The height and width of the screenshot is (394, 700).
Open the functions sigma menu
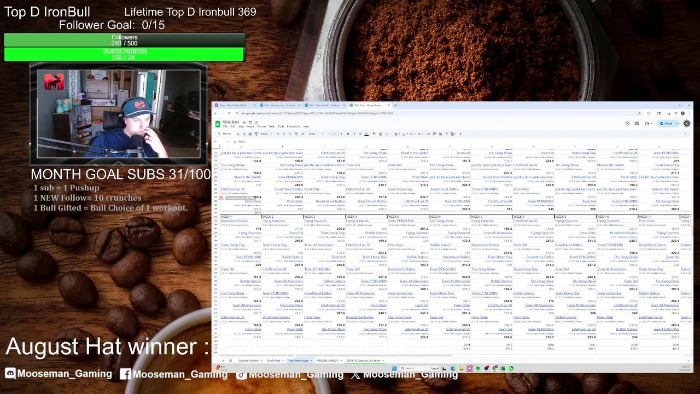click(x=460, y=134)
